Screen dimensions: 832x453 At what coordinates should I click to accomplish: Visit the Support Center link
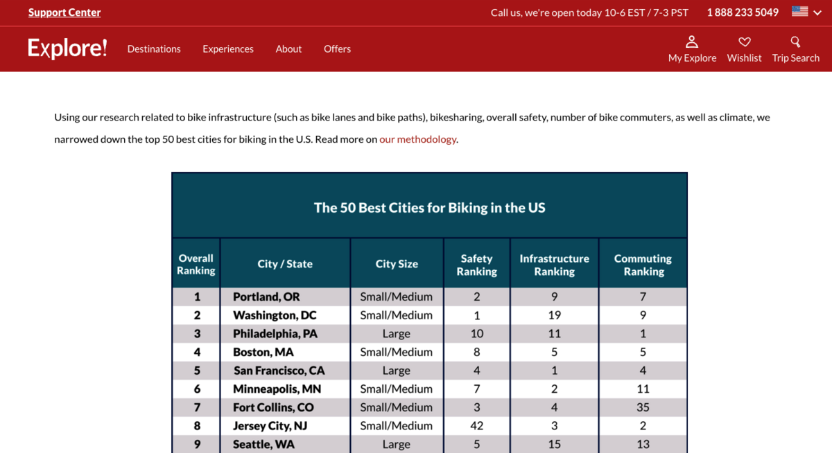(x=64, y=12)
